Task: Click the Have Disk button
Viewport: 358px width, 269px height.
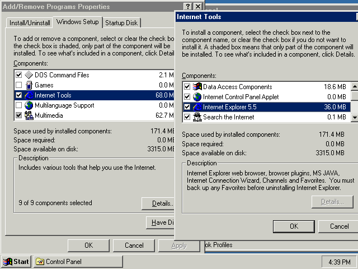Action: (161, 222)
